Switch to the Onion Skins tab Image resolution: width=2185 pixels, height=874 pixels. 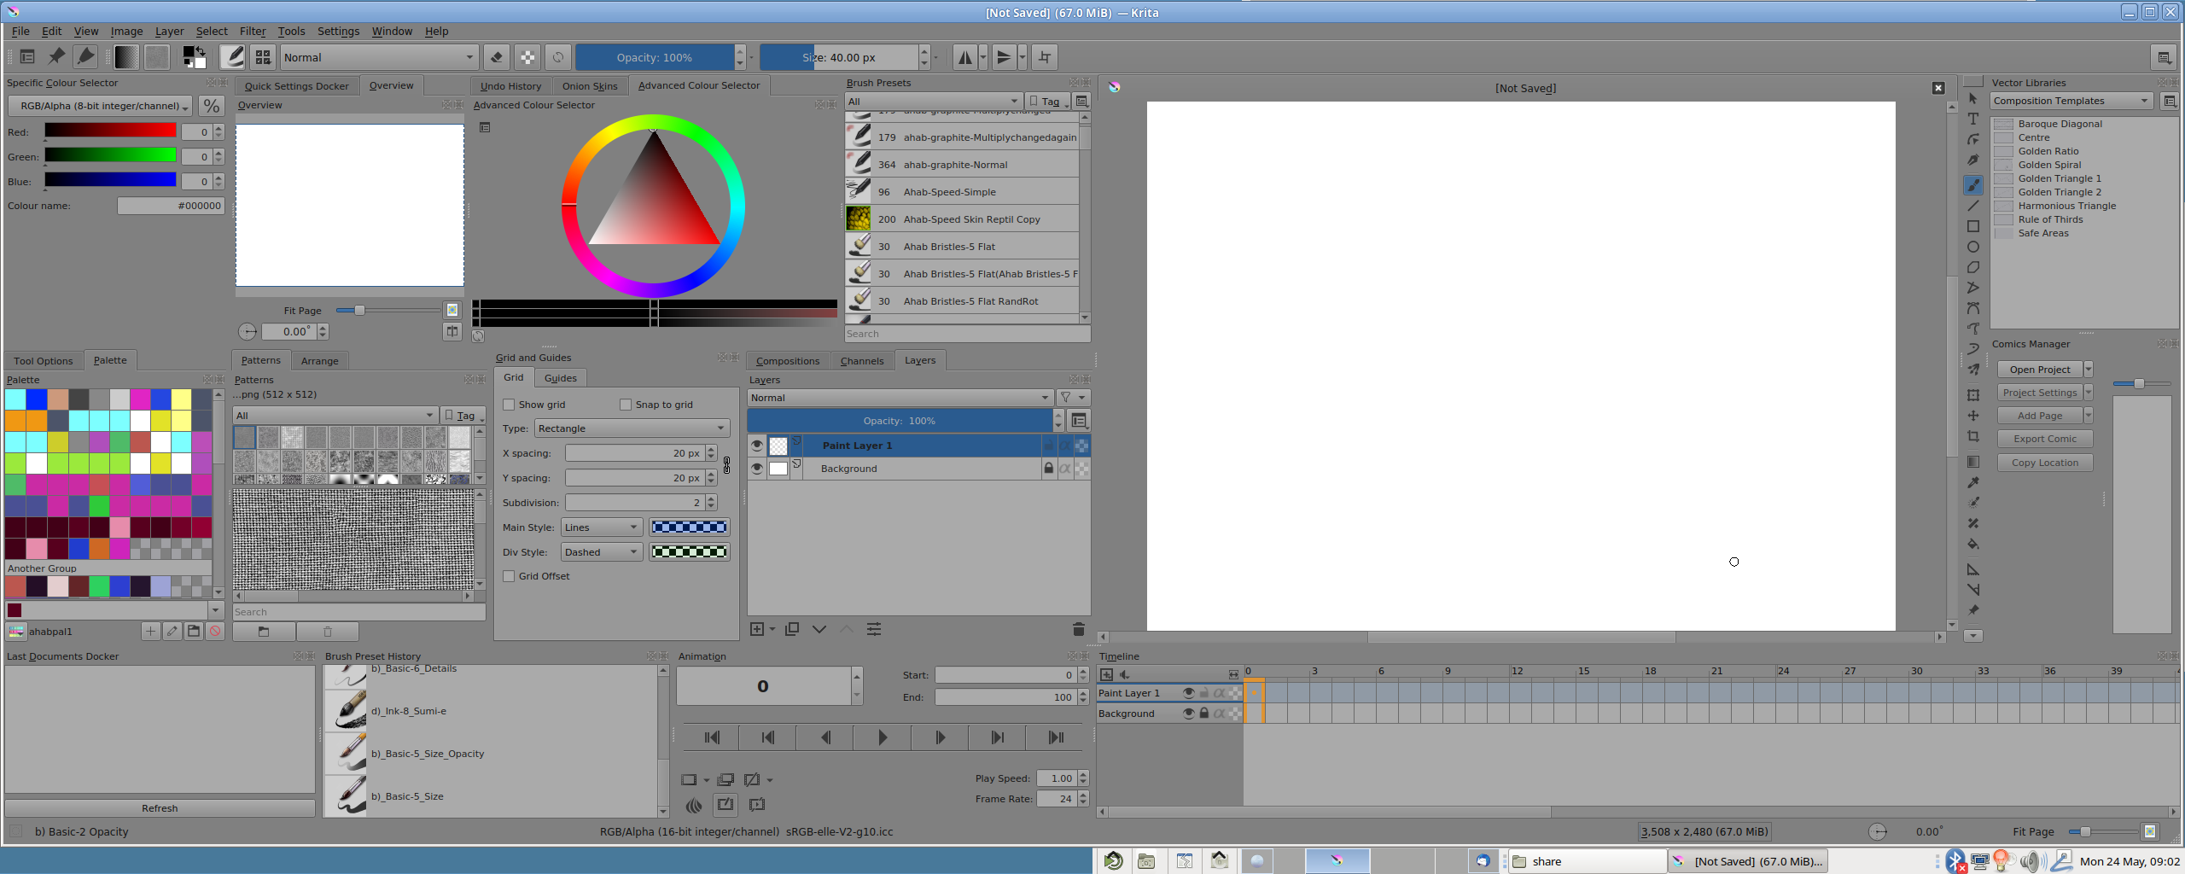click(x=589, y=86)
